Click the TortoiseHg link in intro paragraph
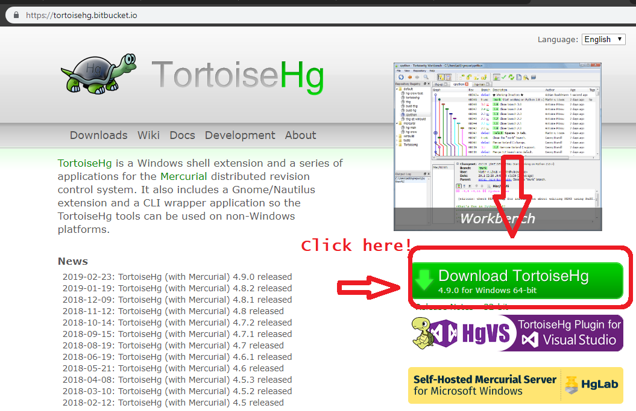 pyautogui.click(x=84, y=163)
